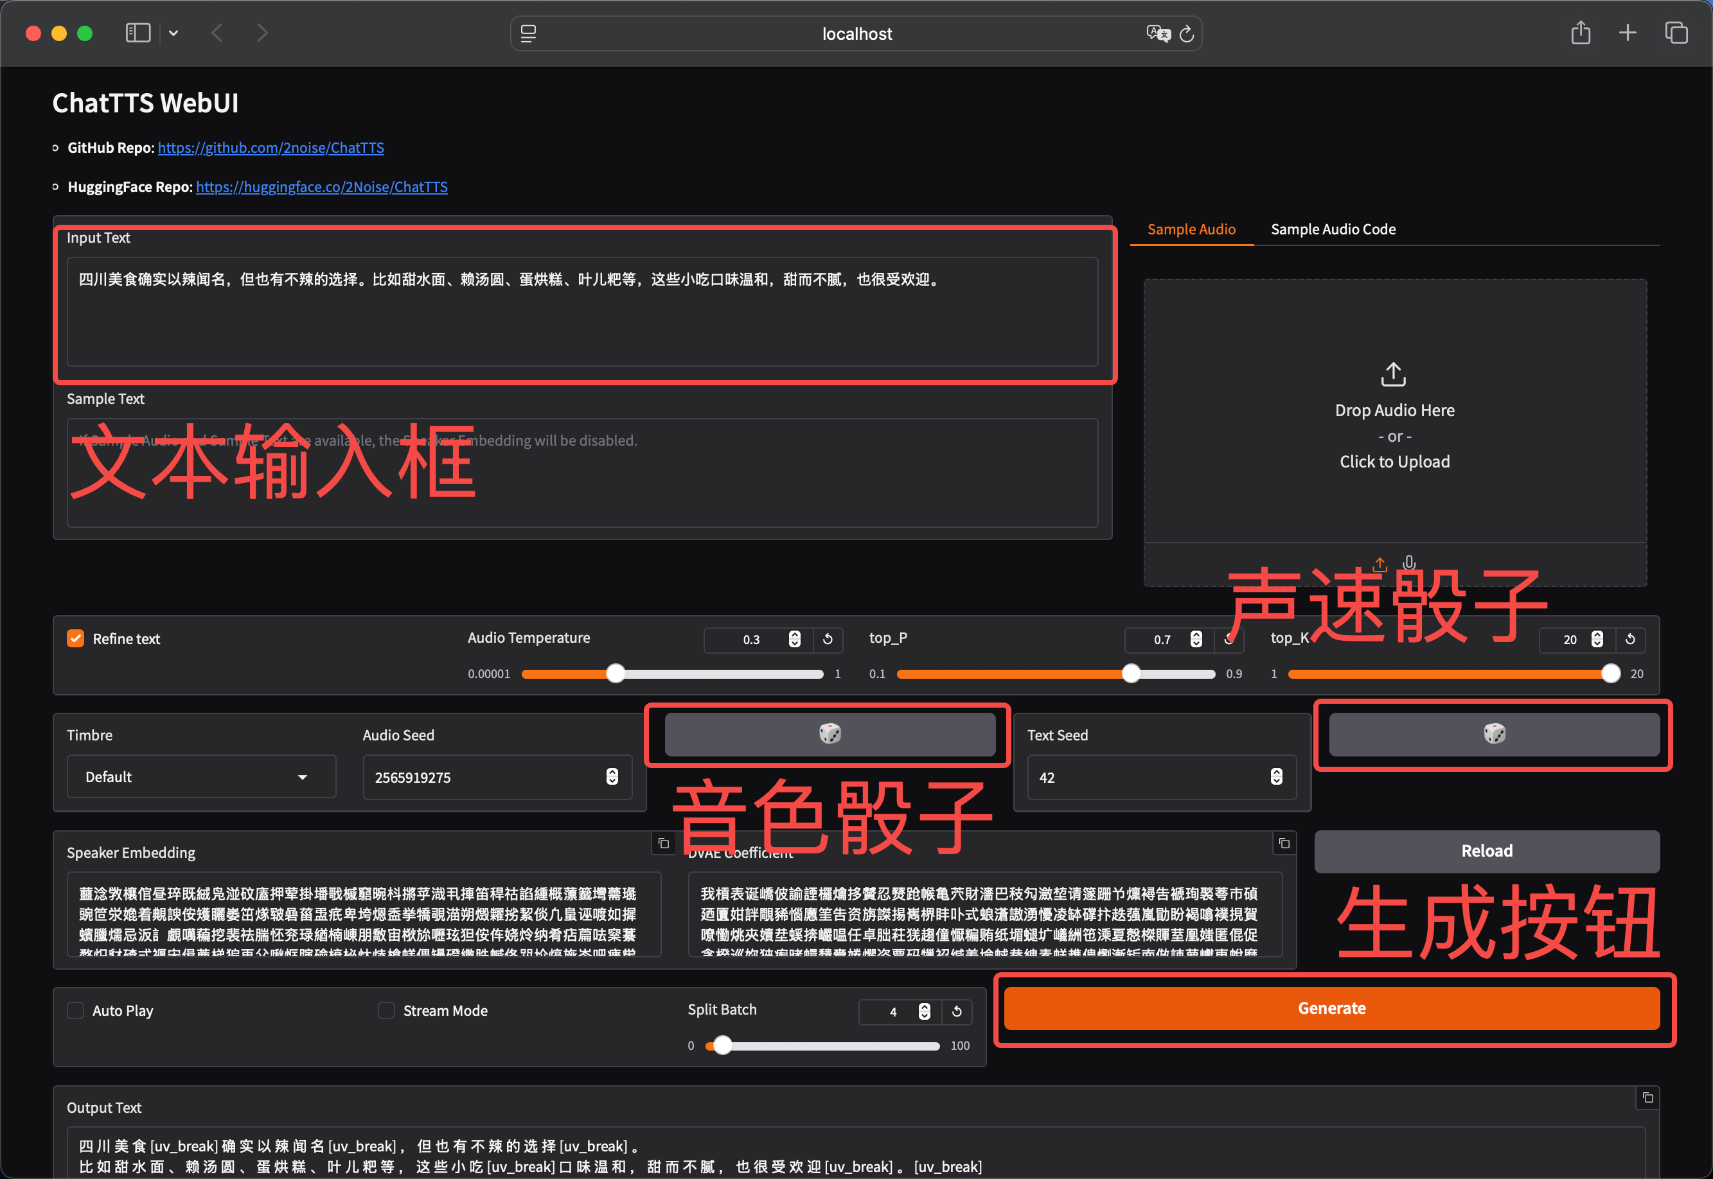The width and height of the screenshot is (1713, 1179).
Task: Focus the Input Text box
Action: (x=582, y=311)
